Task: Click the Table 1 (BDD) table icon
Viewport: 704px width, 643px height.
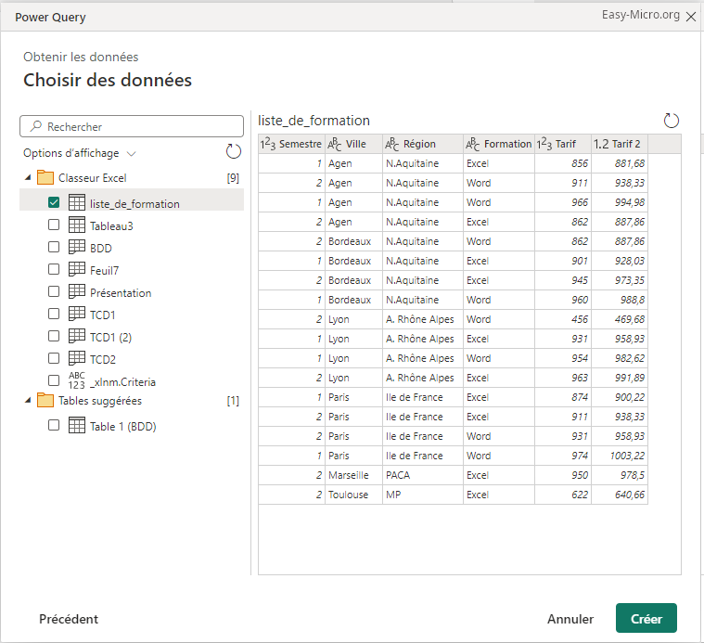Action: tap(77, 425)
